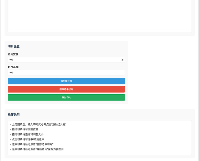Click the blue 添加切片框 button
The image size is (199, 161).
66,81
